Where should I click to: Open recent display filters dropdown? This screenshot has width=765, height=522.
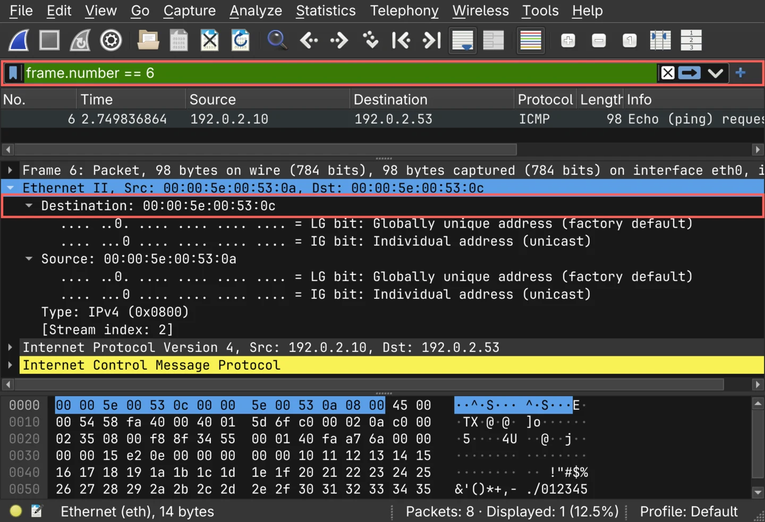(716, 73)
